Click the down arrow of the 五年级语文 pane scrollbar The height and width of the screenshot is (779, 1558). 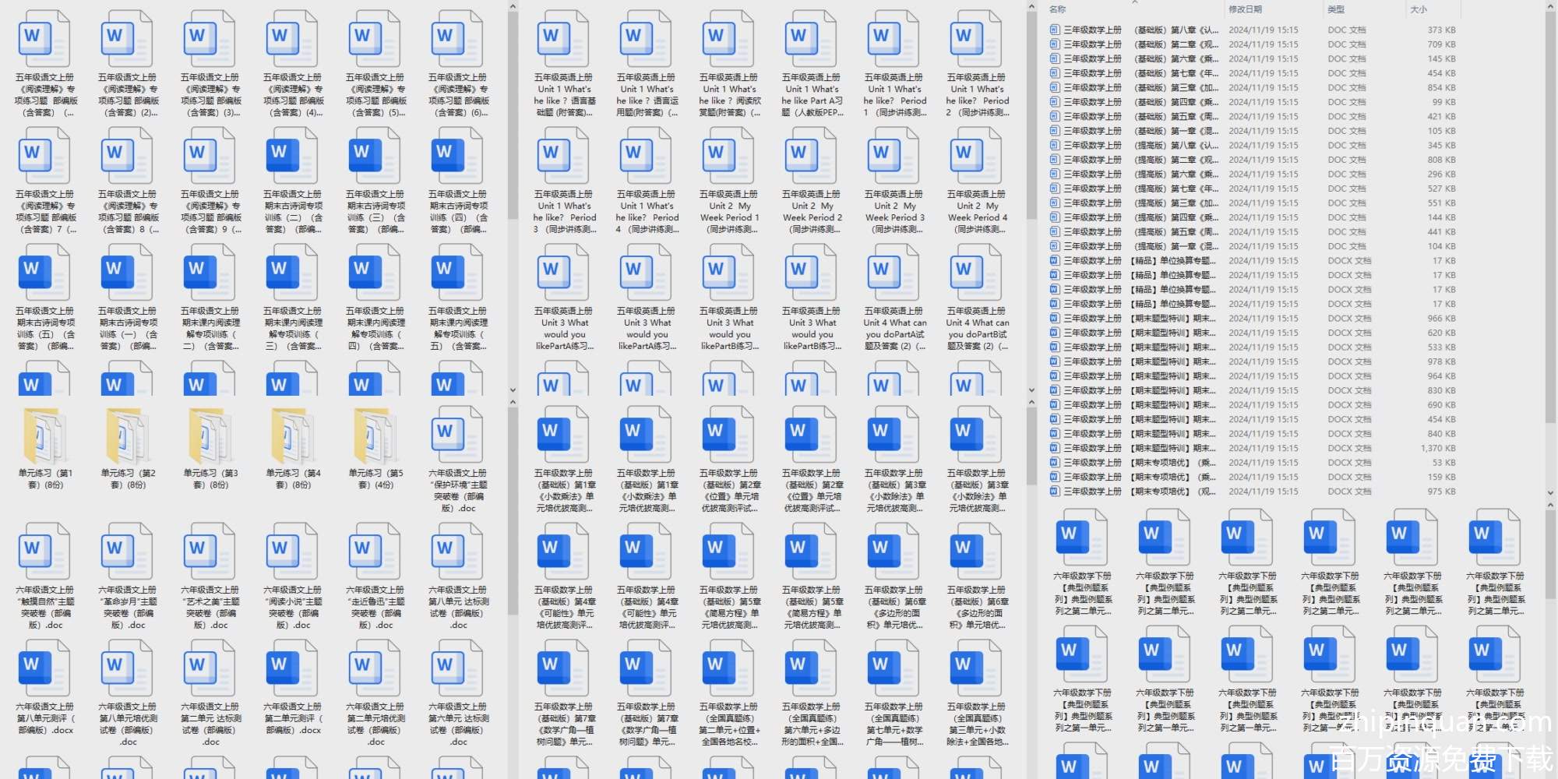[513, 390]
